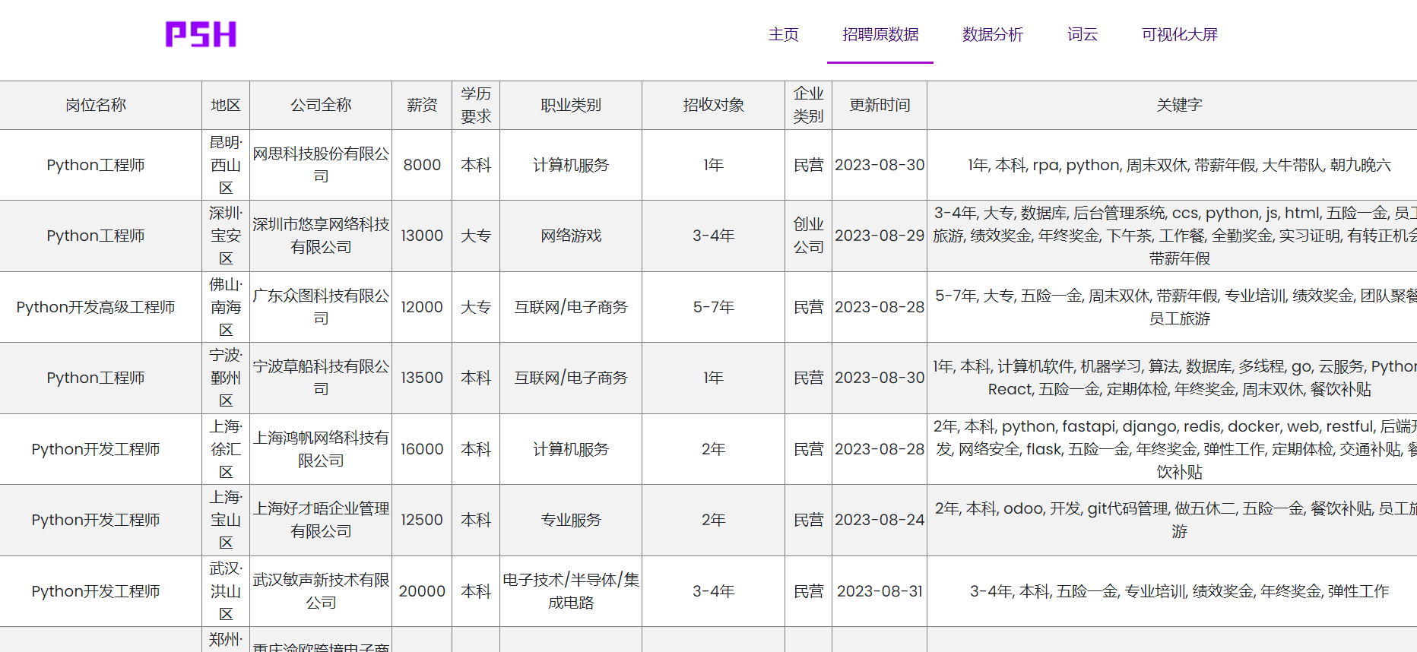This screenshot has width=1417, height=652.
Task: Click company 广东众图科技有限公司
Action: 321,307
